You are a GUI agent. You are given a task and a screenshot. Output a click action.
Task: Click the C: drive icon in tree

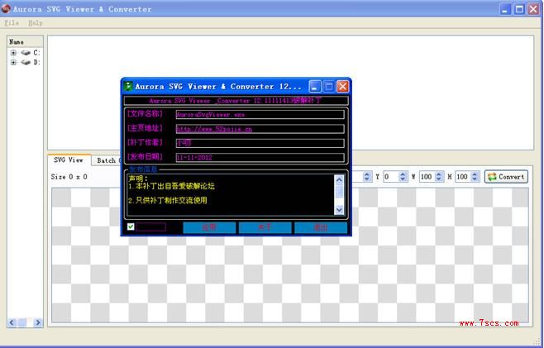(x=26, y=53)
